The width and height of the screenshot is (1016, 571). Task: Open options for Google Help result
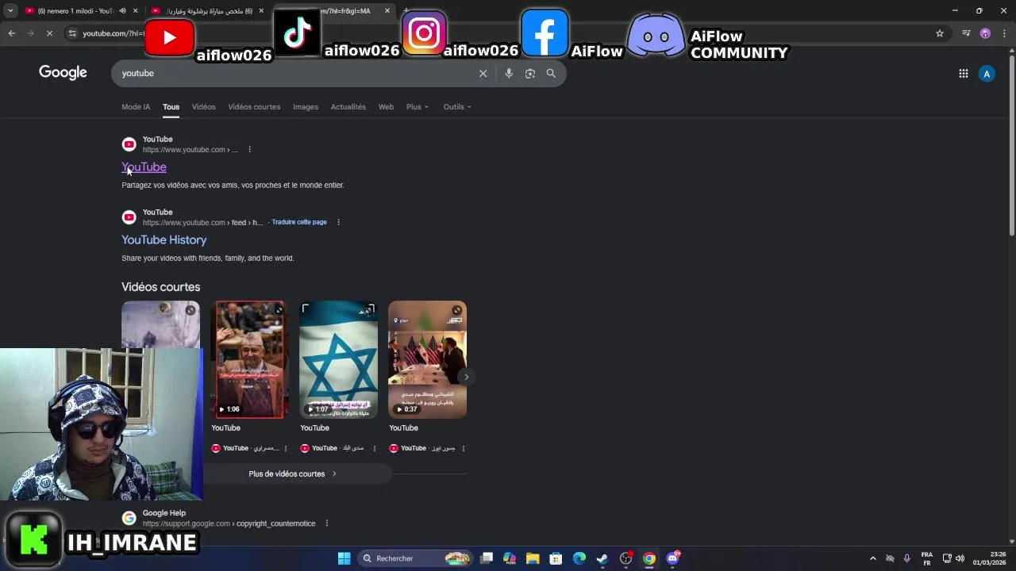[326, 523]
